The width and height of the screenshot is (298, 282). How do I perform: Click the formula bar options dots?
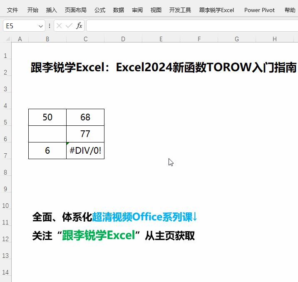click(x=50, y=26)
